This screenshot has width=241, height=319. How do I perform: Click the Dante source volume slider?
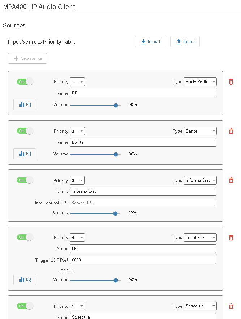[x=95, y=154]
